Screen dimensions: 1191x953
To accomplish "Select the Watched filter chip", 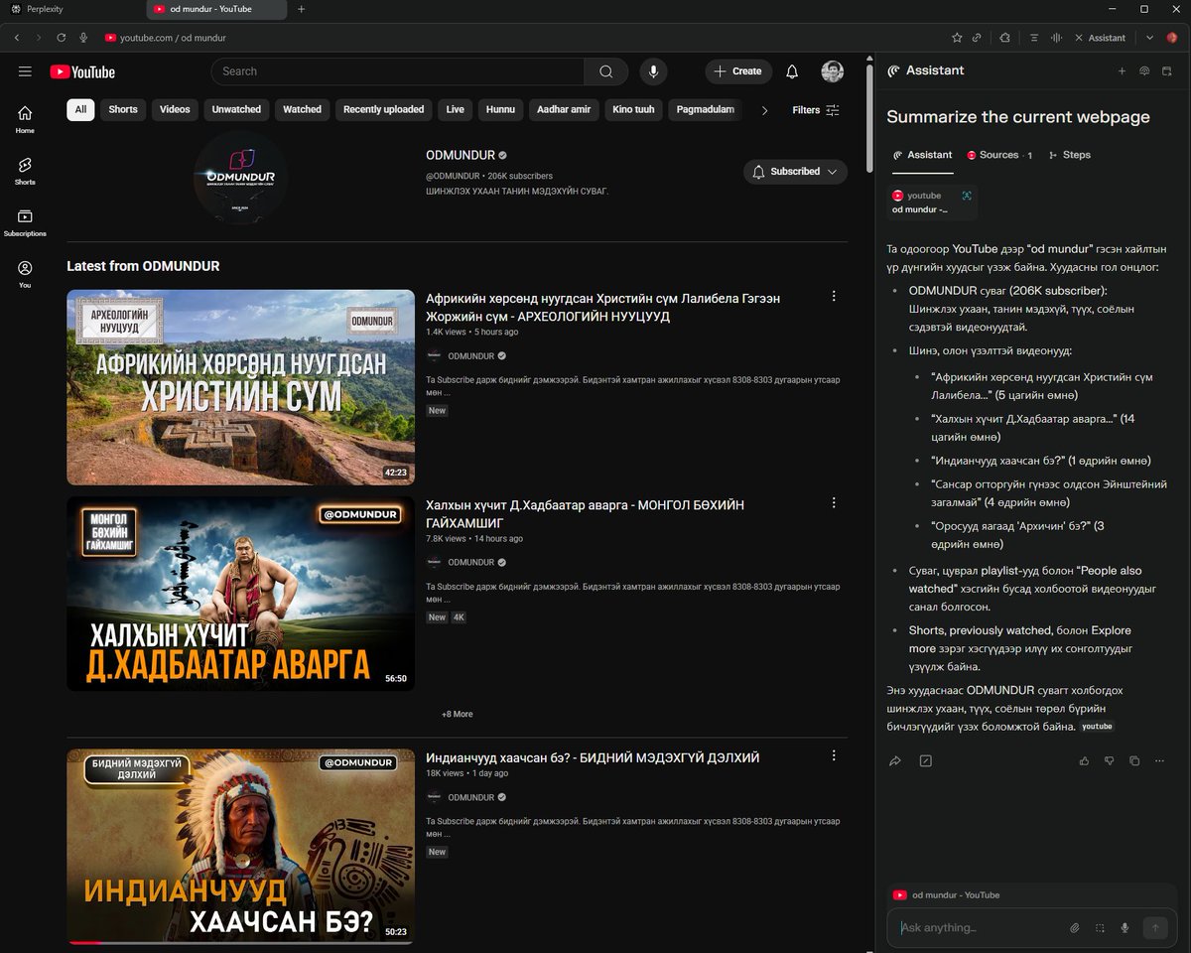I will [x=302, y=110].
